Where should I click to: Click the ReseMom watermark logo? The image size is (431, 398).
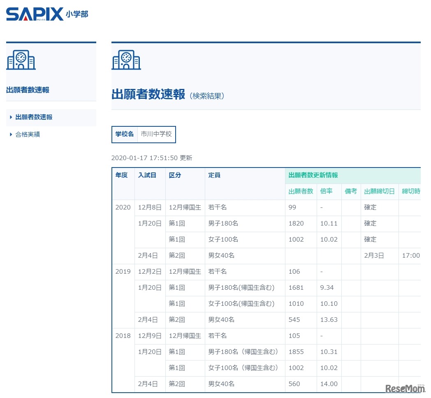pyautogui.click(x=405, y=388)
